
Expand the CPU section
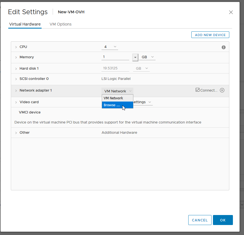16,47
